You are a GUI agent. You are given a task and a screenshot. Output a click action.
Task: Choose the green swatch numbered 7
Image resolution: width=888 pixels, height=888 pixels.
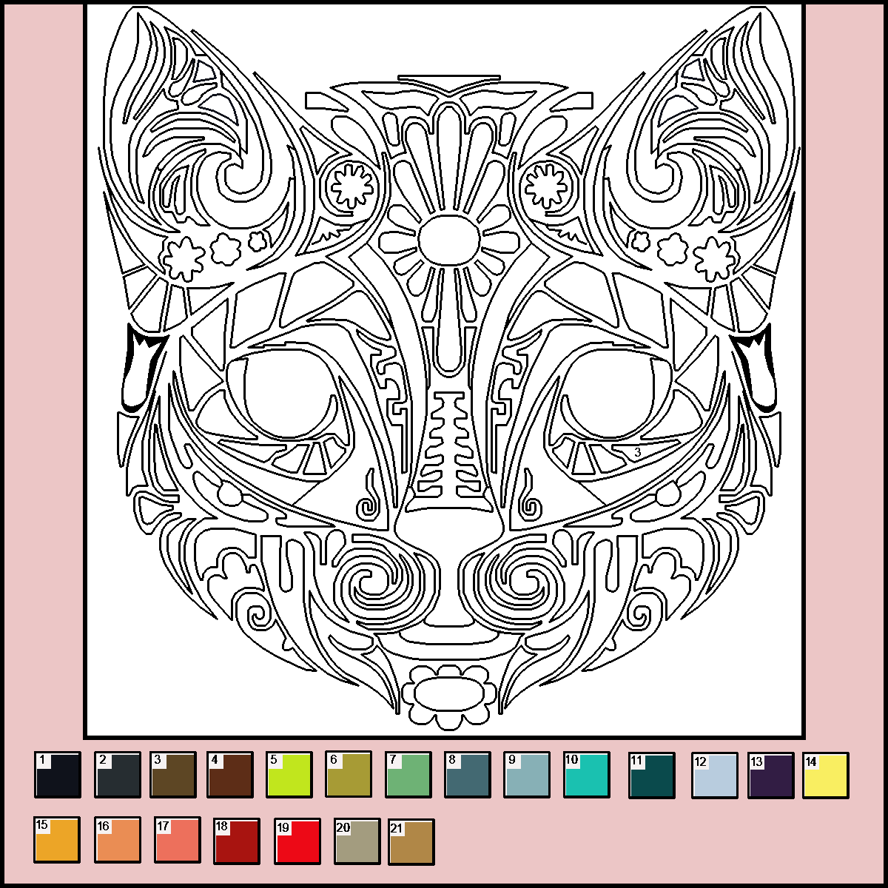[x=408, y=776]
